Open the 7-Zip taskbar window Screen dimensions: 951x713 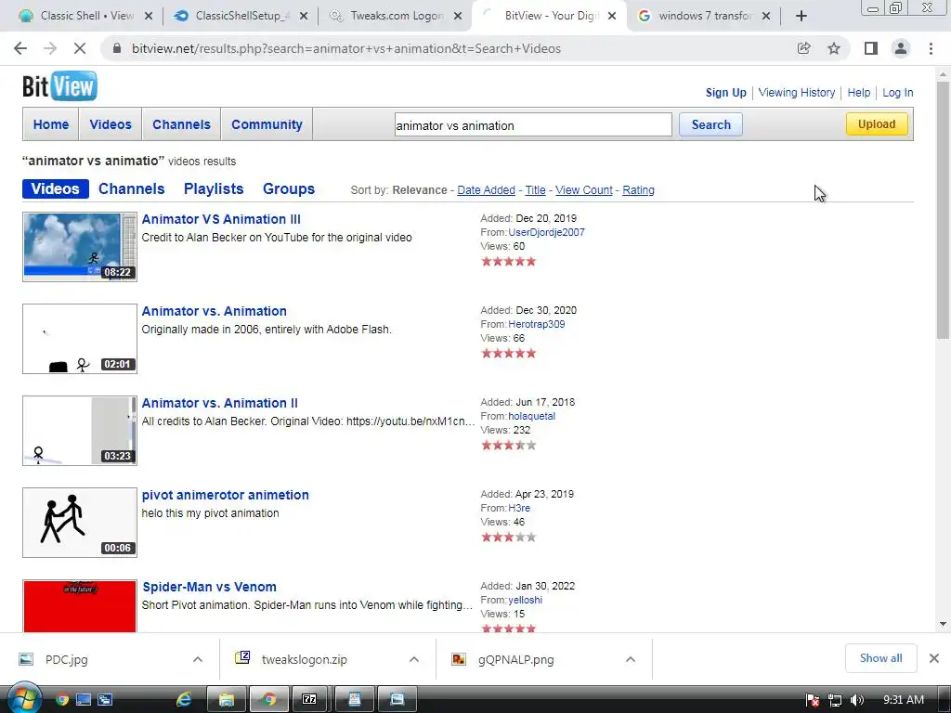[x=309, y=700]
